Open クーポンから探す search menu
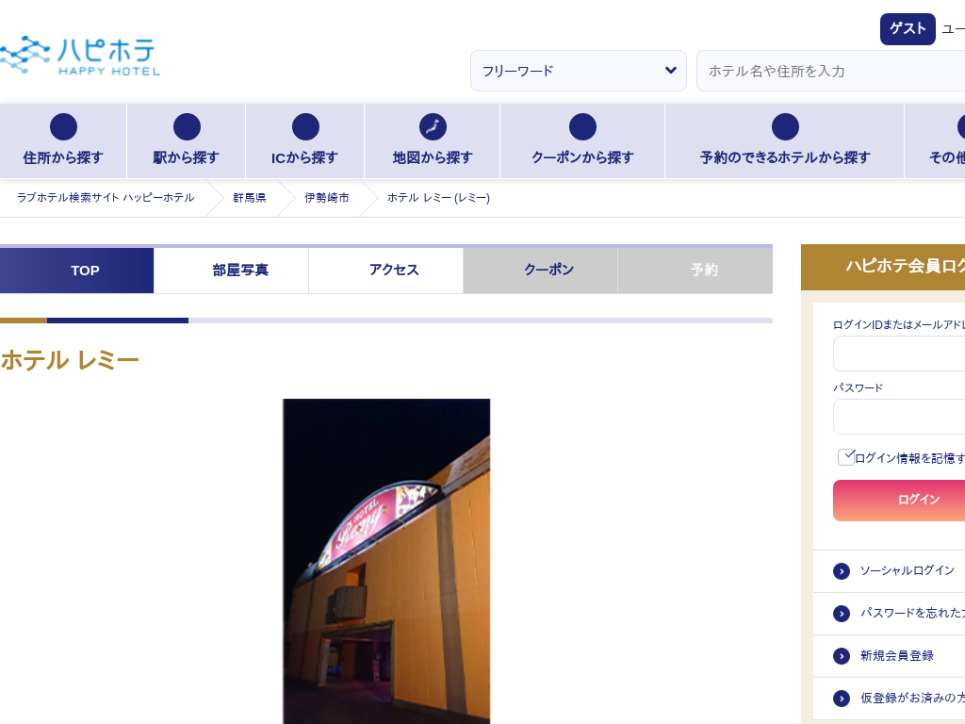This screenshot has height=724, width=965. pos(582,141)
